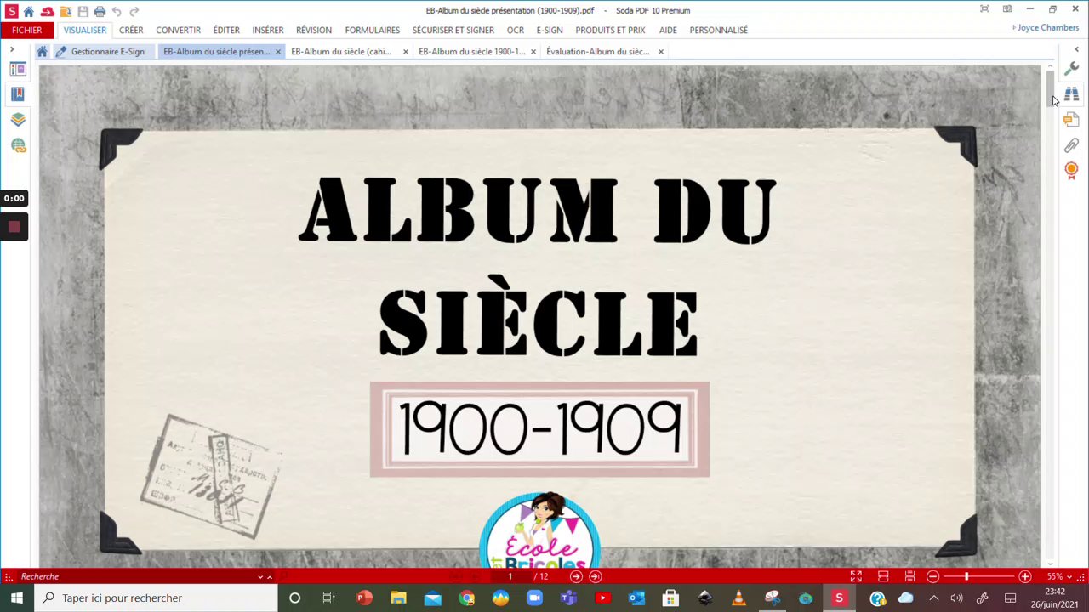Jump to the last page arrow

596,576
